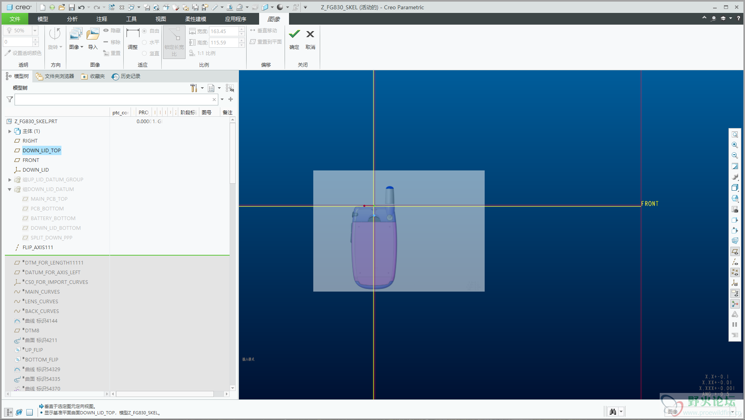
Task: Create a new file from quick access toolbar
Action: click(x=42, y=7)
